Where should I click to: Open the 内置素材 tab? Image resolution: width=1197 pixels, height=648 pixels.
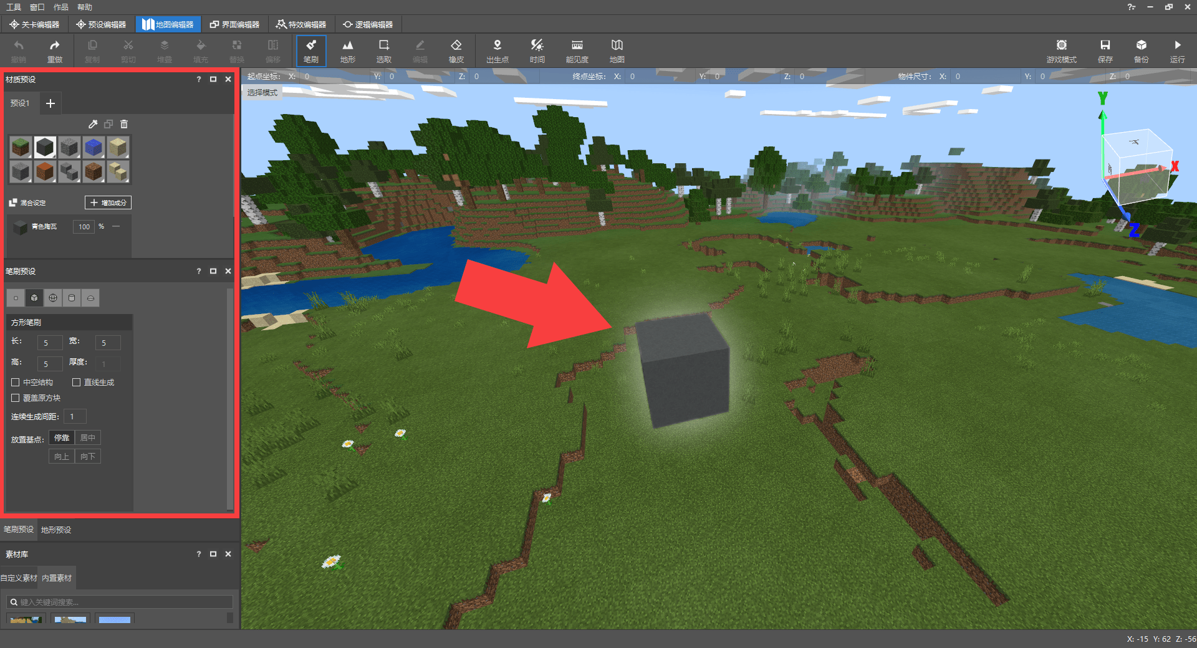pos(57,578)
